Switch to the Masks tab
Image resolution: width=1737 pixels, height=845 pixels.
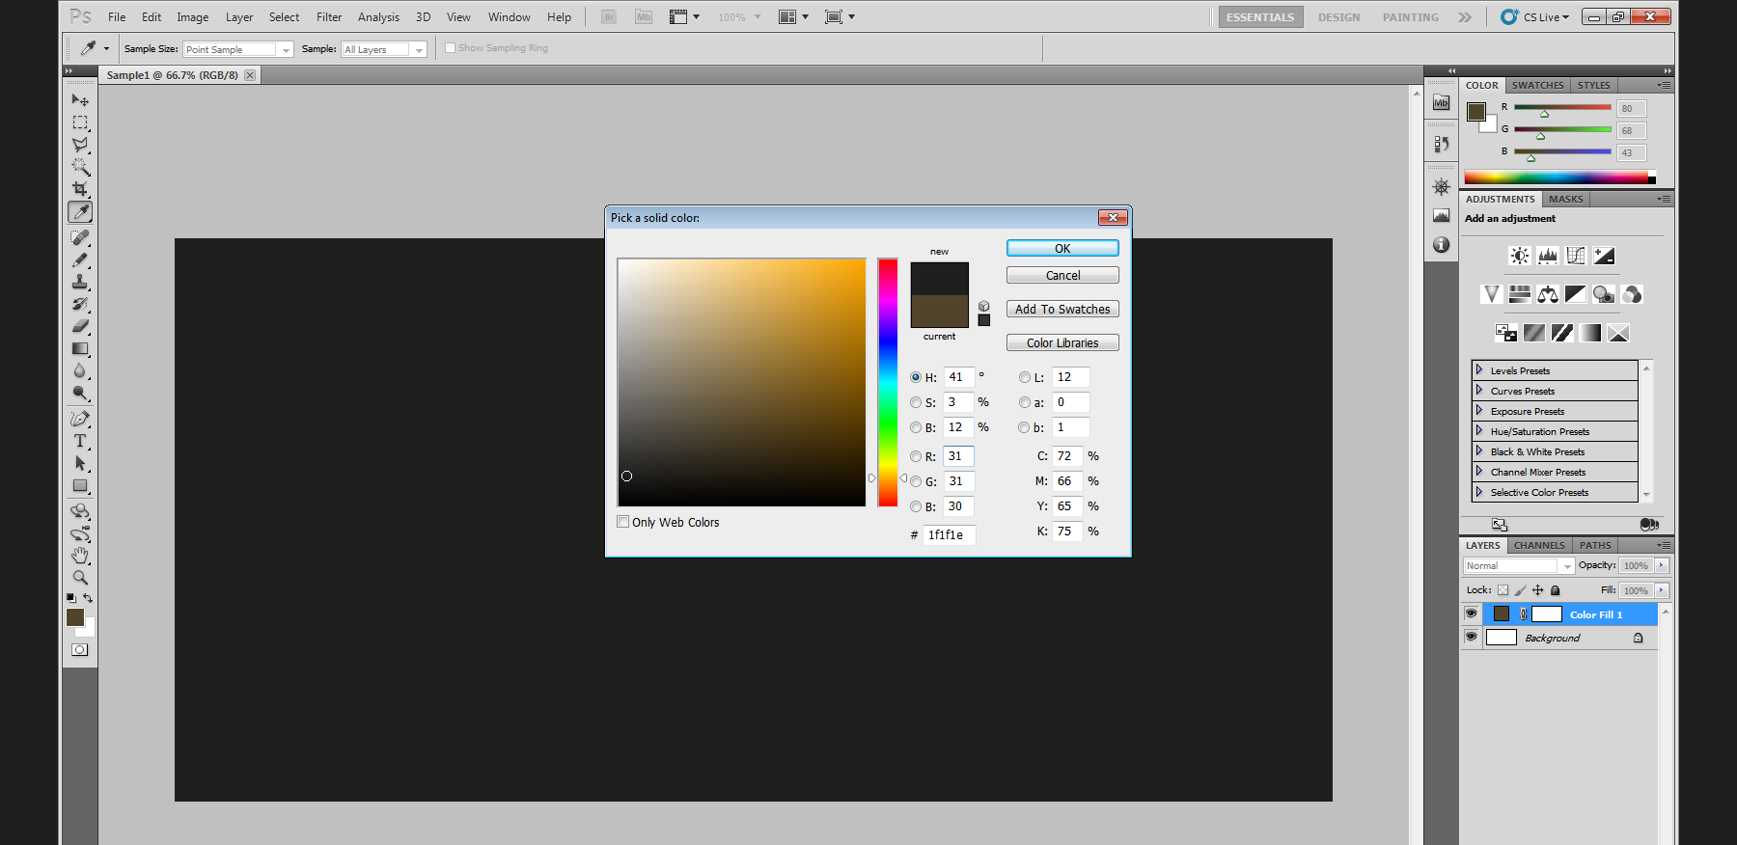(x=1565, y=199)
